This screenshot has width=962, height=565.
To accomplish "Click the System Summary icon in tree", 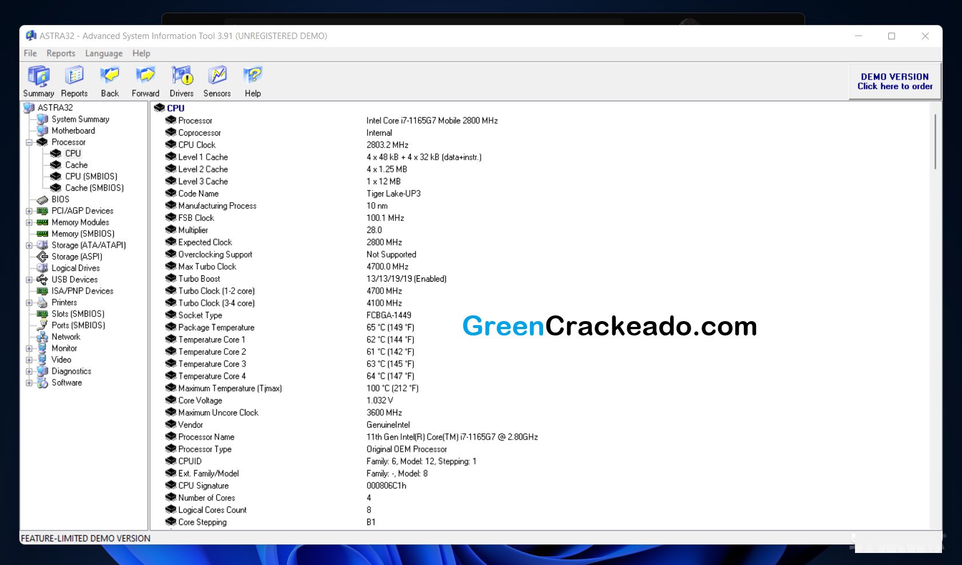I will (42, 119).
